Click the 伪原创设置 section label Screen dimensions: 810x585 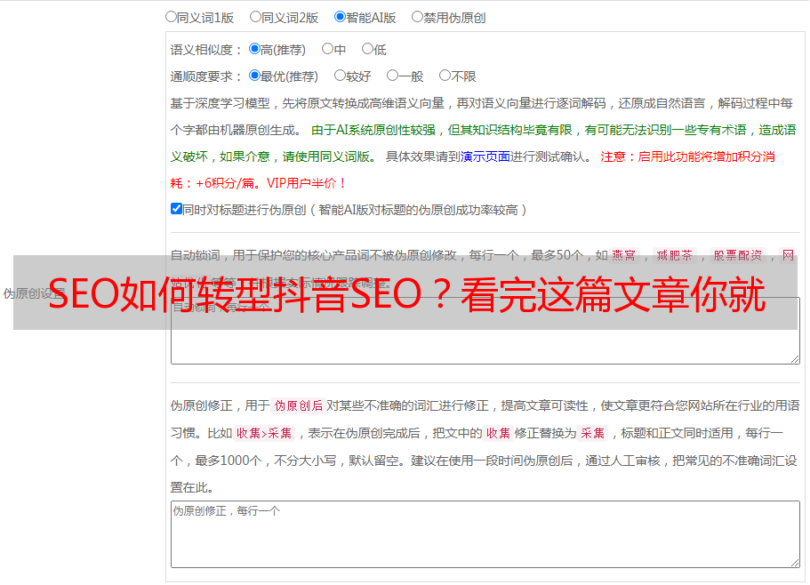pyautogui.click(x=34, y=293)
